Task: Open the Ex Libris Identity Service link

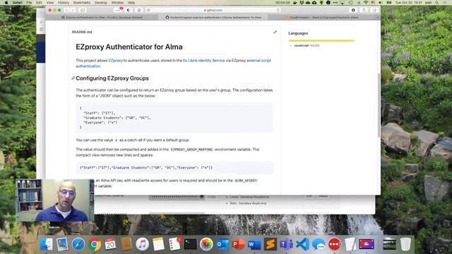Action: (x=204, y=61)
